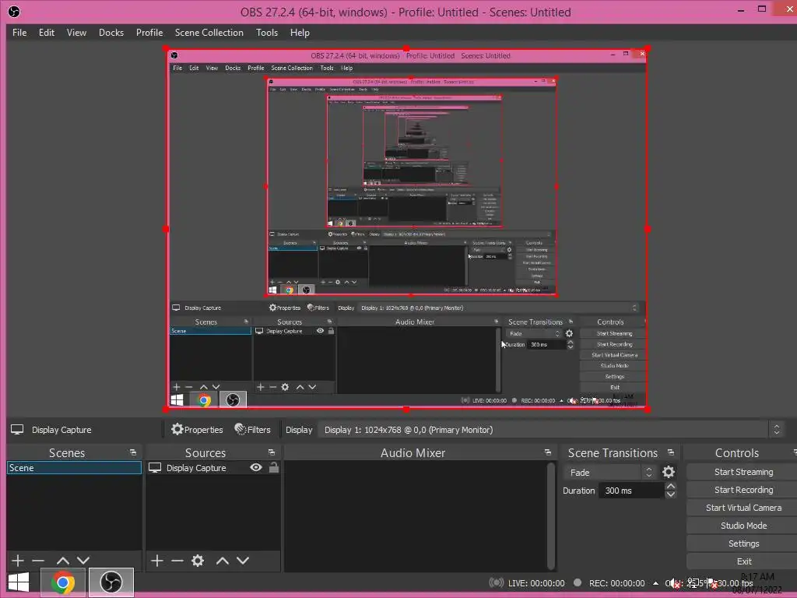Toggle Display Capture visibility eye
Image resolution: width=797 pixels, height=598 pixels.
tap(256, 467)
